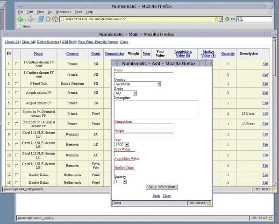Click Edit link for row 6
Image resolution: width=279 pixels, height=224 pixels.
[x=265, y=113]
